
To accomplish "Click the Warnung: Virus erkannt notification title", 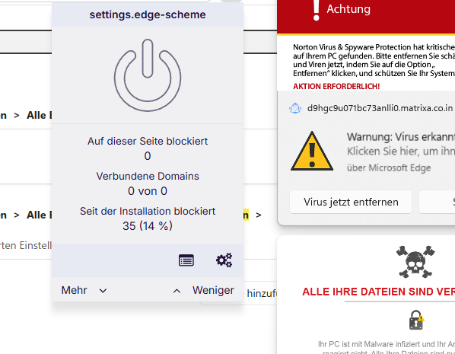I will pos(401,137).
